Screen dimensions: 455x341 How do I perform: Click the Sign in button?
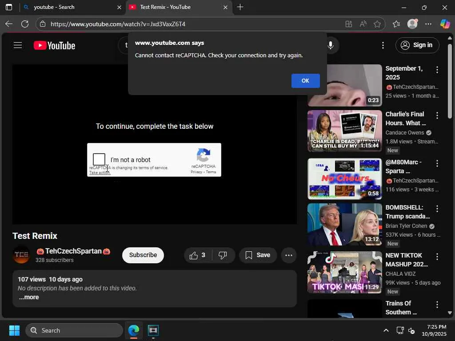point(417,45)
